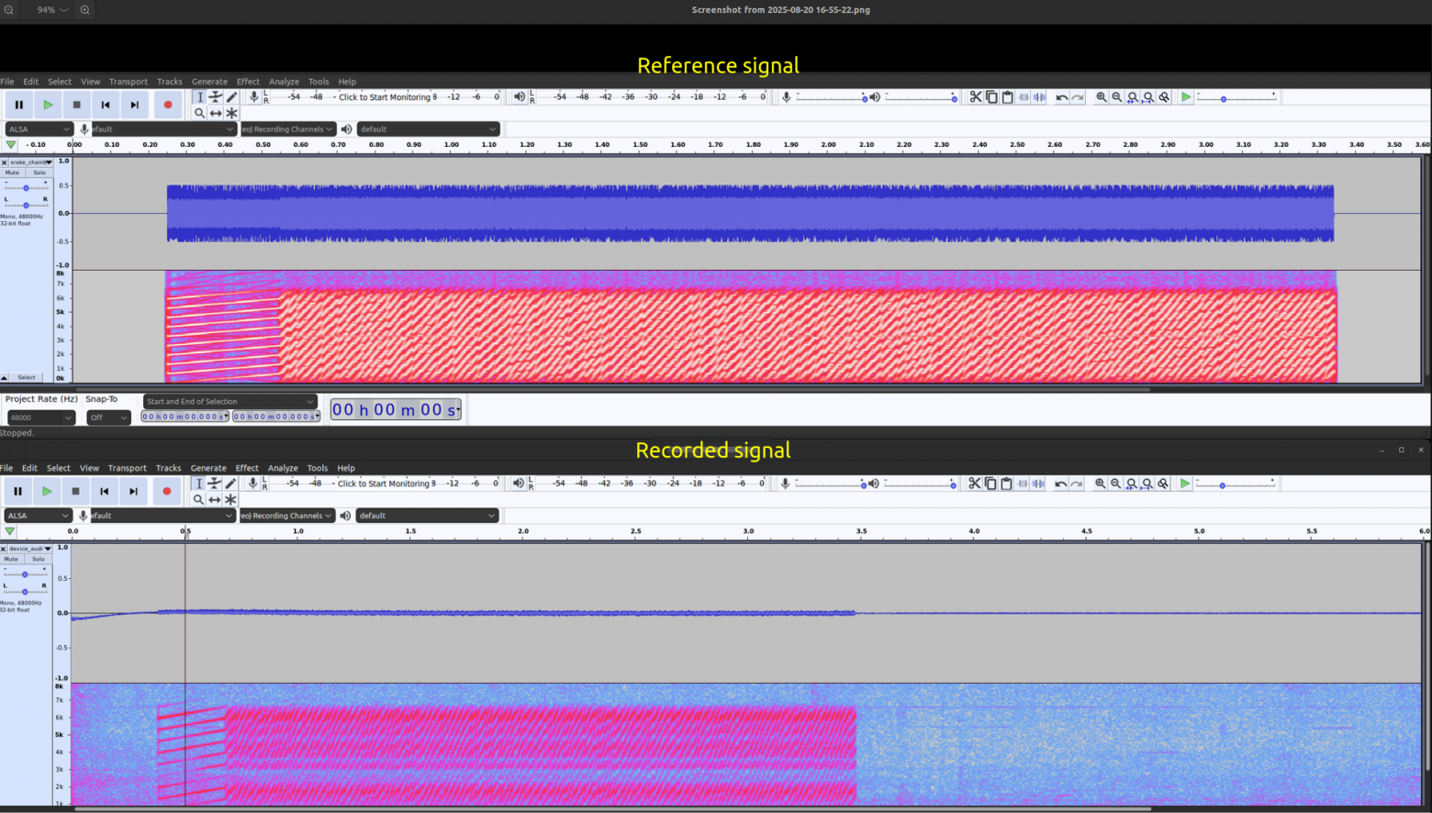Image resolution: width=1432 pixels, height=813 pixels.
Task: Pick the Draw tool in the Reference signal window
Action: (x=231, y=96)
